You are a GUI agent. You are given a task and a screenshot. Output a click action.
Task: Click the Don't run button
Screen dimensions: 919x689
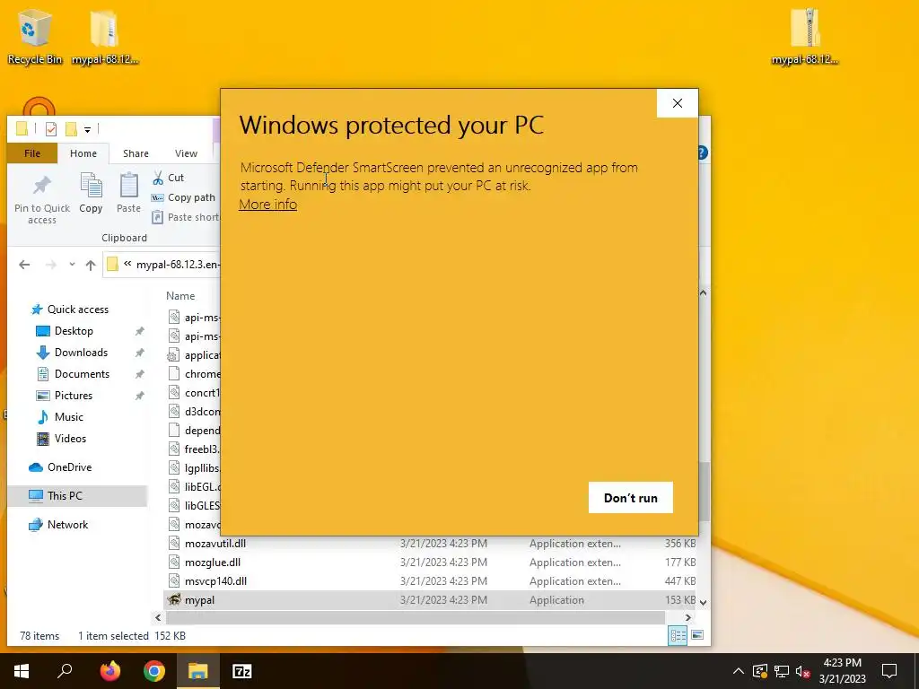coord(631,497)
